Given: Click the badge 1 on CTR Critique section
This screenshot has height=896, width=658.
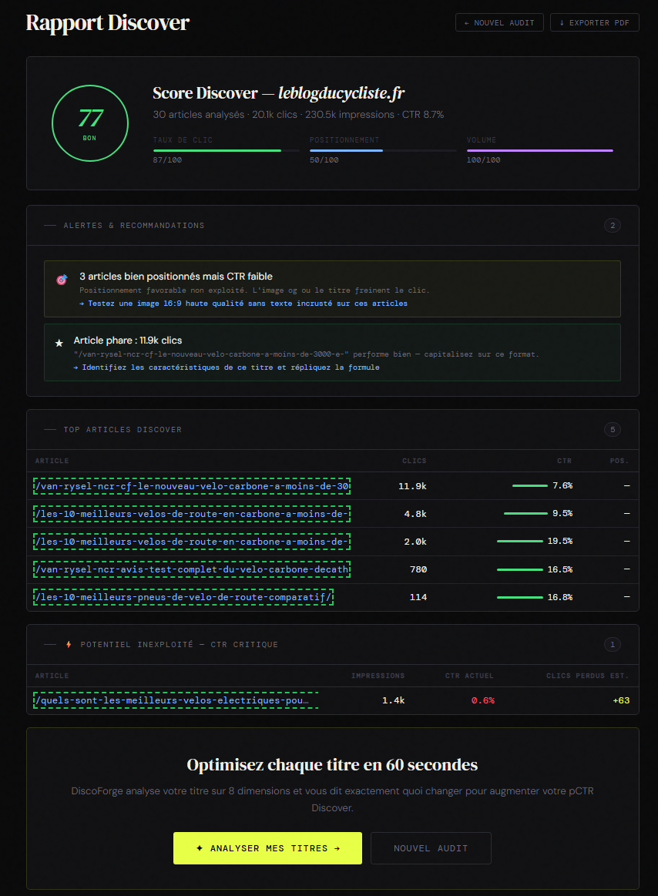Looking at the screenshot, I should click(x=612, y=645).
